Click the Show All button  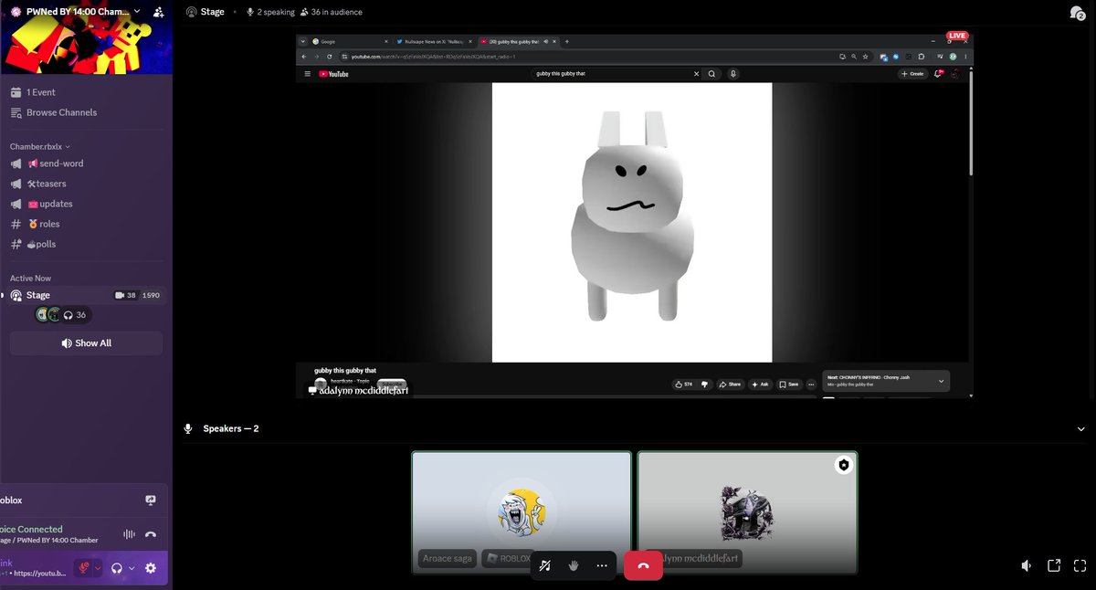pyautogui.click(x=86, y=343)
